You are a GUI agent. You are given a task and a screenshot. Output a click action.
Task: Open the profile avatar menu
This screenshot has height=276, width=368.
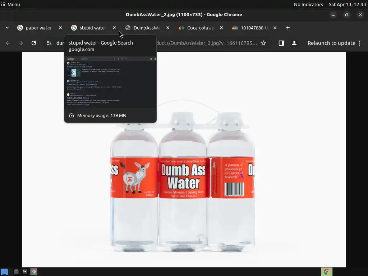coord(294,43)
